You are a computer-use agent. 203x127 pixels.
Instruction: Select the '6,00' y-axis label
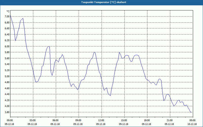7,46
